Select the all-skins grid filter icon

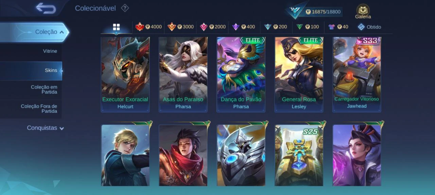click(x=117, y=27)
